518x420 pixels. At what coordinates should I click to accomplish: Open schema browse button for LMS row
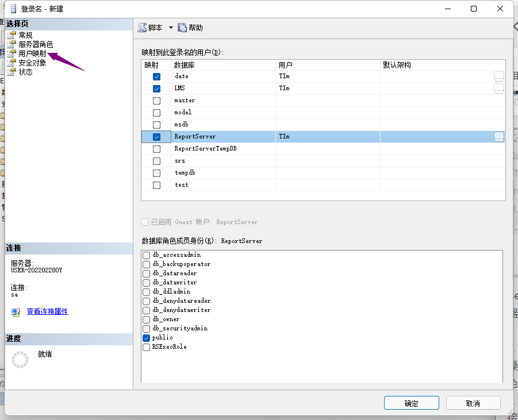pyautogui.click(x=499, y=88)
